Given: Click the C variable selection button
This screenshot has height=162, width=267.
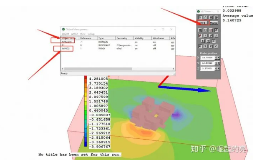Looking at the screenshot, I should coord(216,46).
